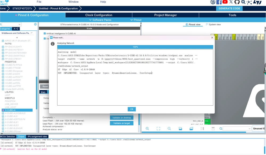266x155 pixels.
Task: Click the horizontal flip icon under the pinout
Action: [213, 129]
